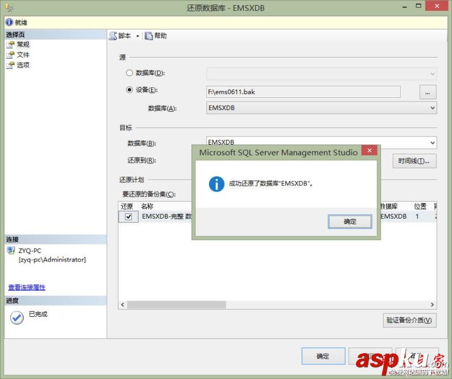Screen dimensions: 452x379
Task: Click the 位置 column header
Action: 420,206
